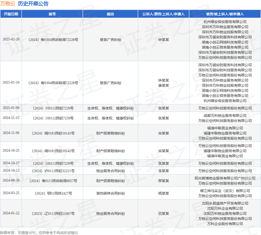Select case number (2024) 沪0112民初32221号

[53, 171]
